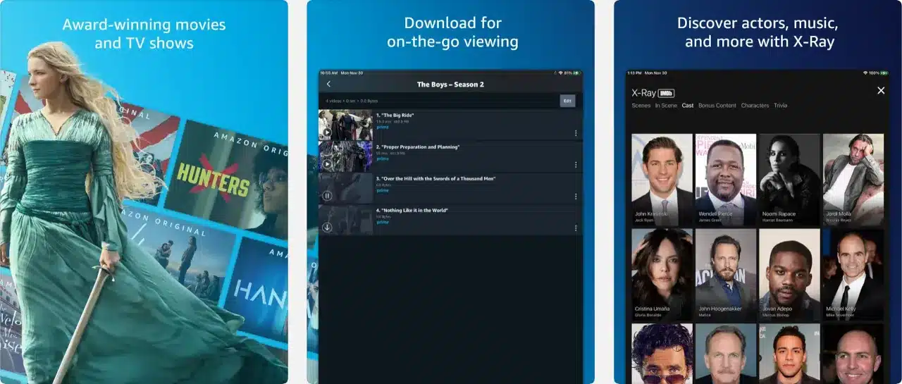This screenshot has width=902, height=384.
Task: Open more options for "Nothing Like it in the World"
Action: coord(576,228)
